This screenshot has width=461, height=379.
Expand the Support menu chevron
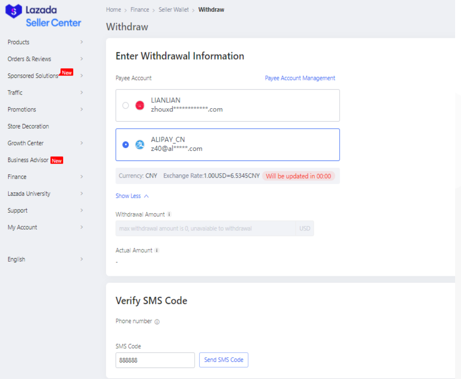coord(82,210)
